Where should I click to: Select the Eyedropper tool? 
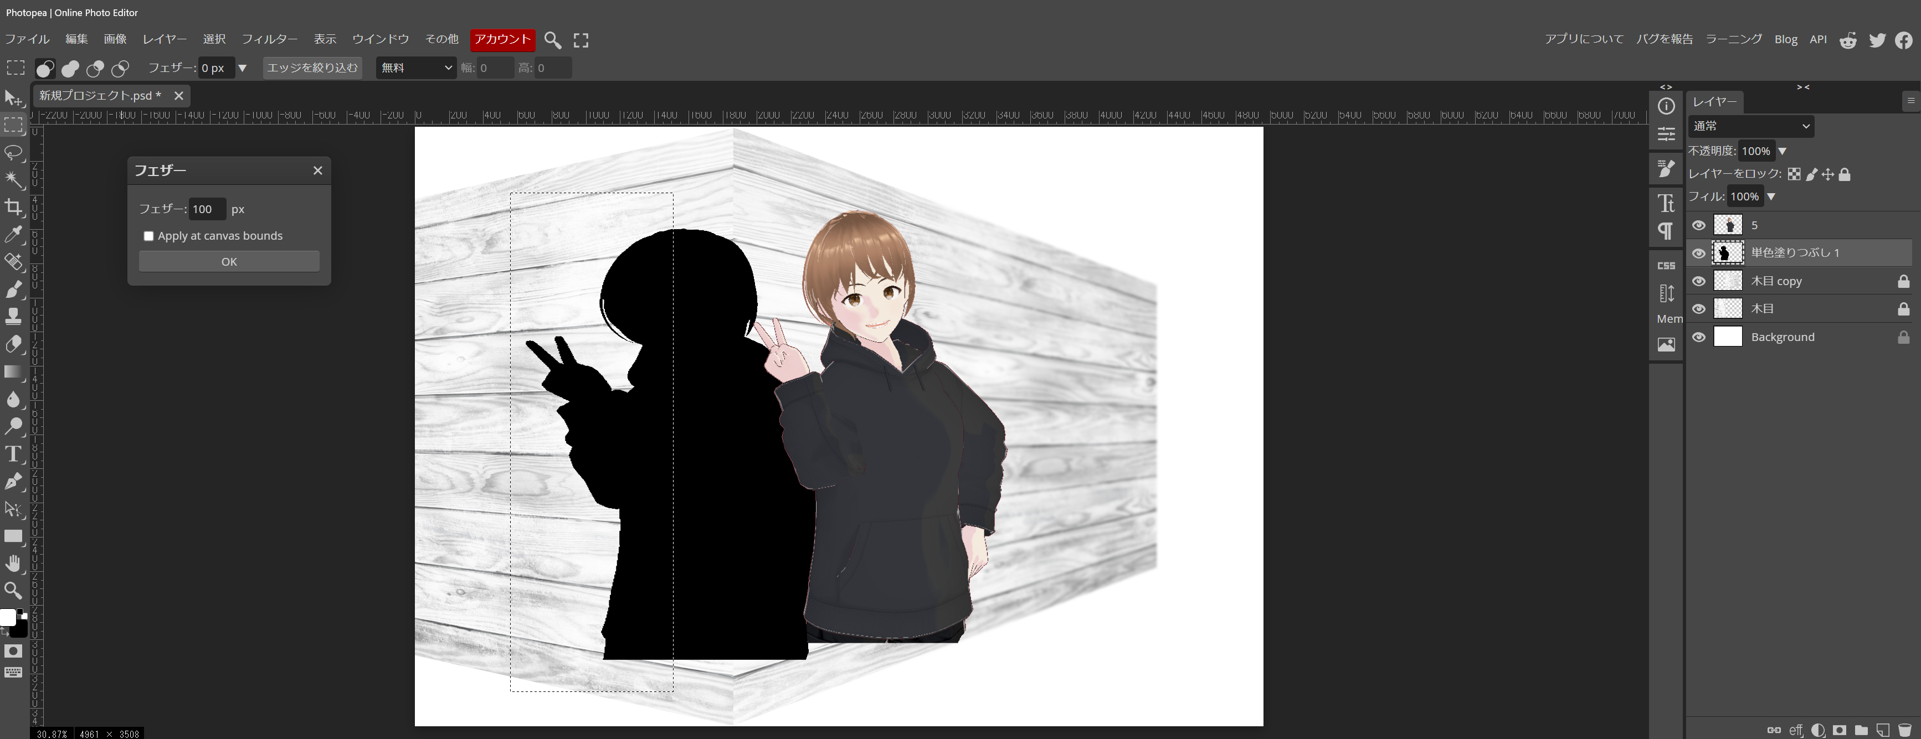[13, 235]
